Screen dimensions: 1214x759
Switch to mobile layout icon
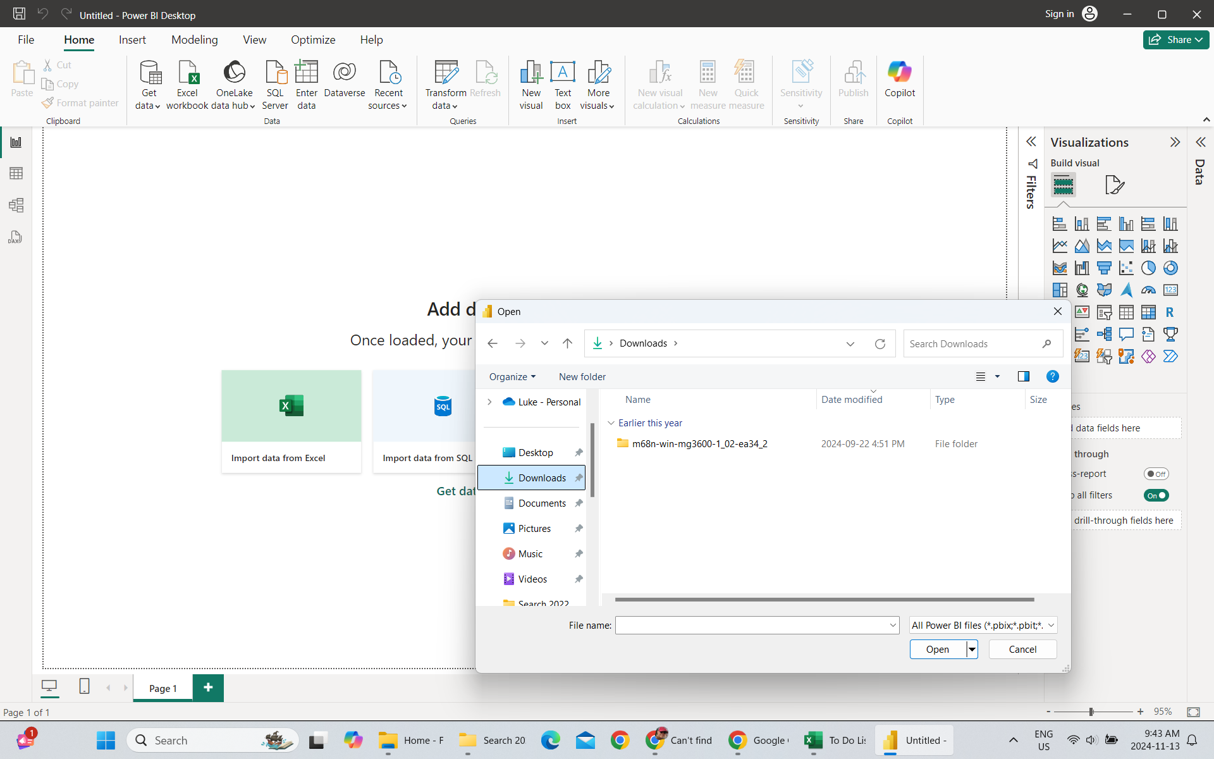click(x=84, y=686)
